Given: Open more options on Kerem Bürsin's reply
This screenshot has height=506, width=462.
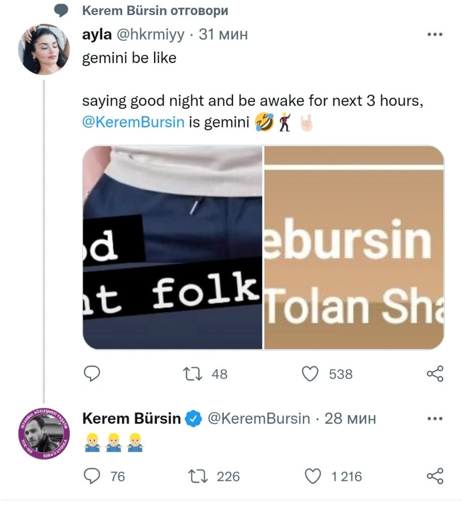Looking at the screenshot, I should click(434, 418).
